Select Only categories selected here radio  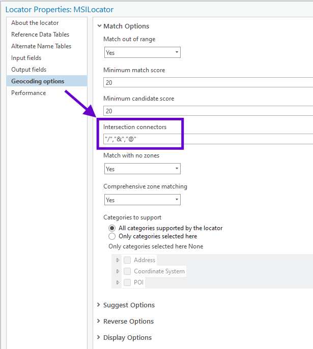pyautogui.click(x=112, y=236)
